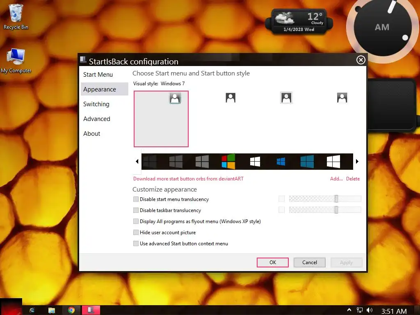The width and height of the screenshot is (420, 315).
Task: Open File Explorer from the taskbar
Action: [52, 310]
